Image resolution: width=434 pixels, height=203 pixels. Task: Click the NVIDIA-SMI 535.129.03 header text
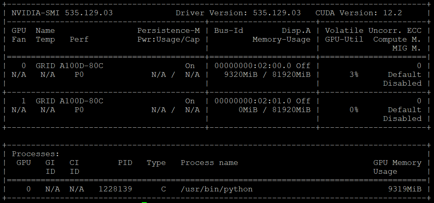coord(62,13)
